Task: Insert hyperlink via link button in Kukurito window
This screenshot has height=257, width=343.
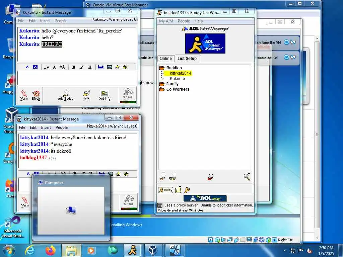Action: pos(101,67)
